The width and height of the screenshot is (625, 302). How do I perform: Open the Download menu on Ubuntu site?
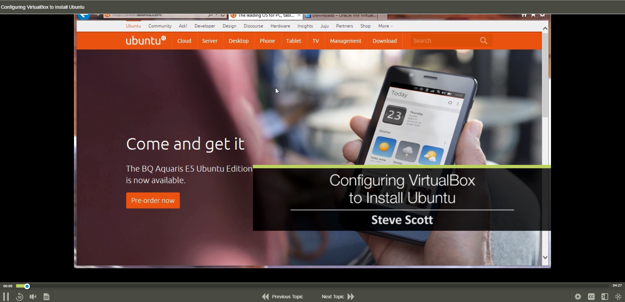click(384, 41)
